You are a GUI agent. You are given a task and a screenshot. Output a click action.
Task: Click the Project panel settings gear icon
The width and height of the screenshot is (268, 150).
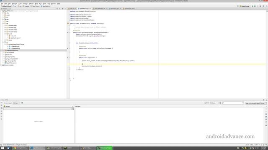tap(62, 8)
